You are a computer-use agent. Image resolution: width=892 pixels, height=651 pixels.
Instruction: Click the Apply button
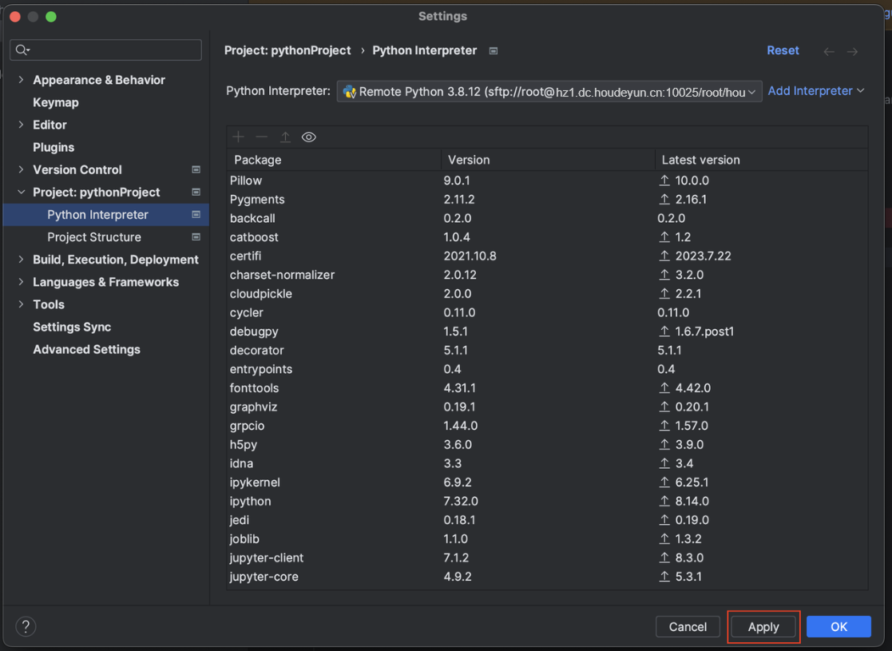point(763,627)
